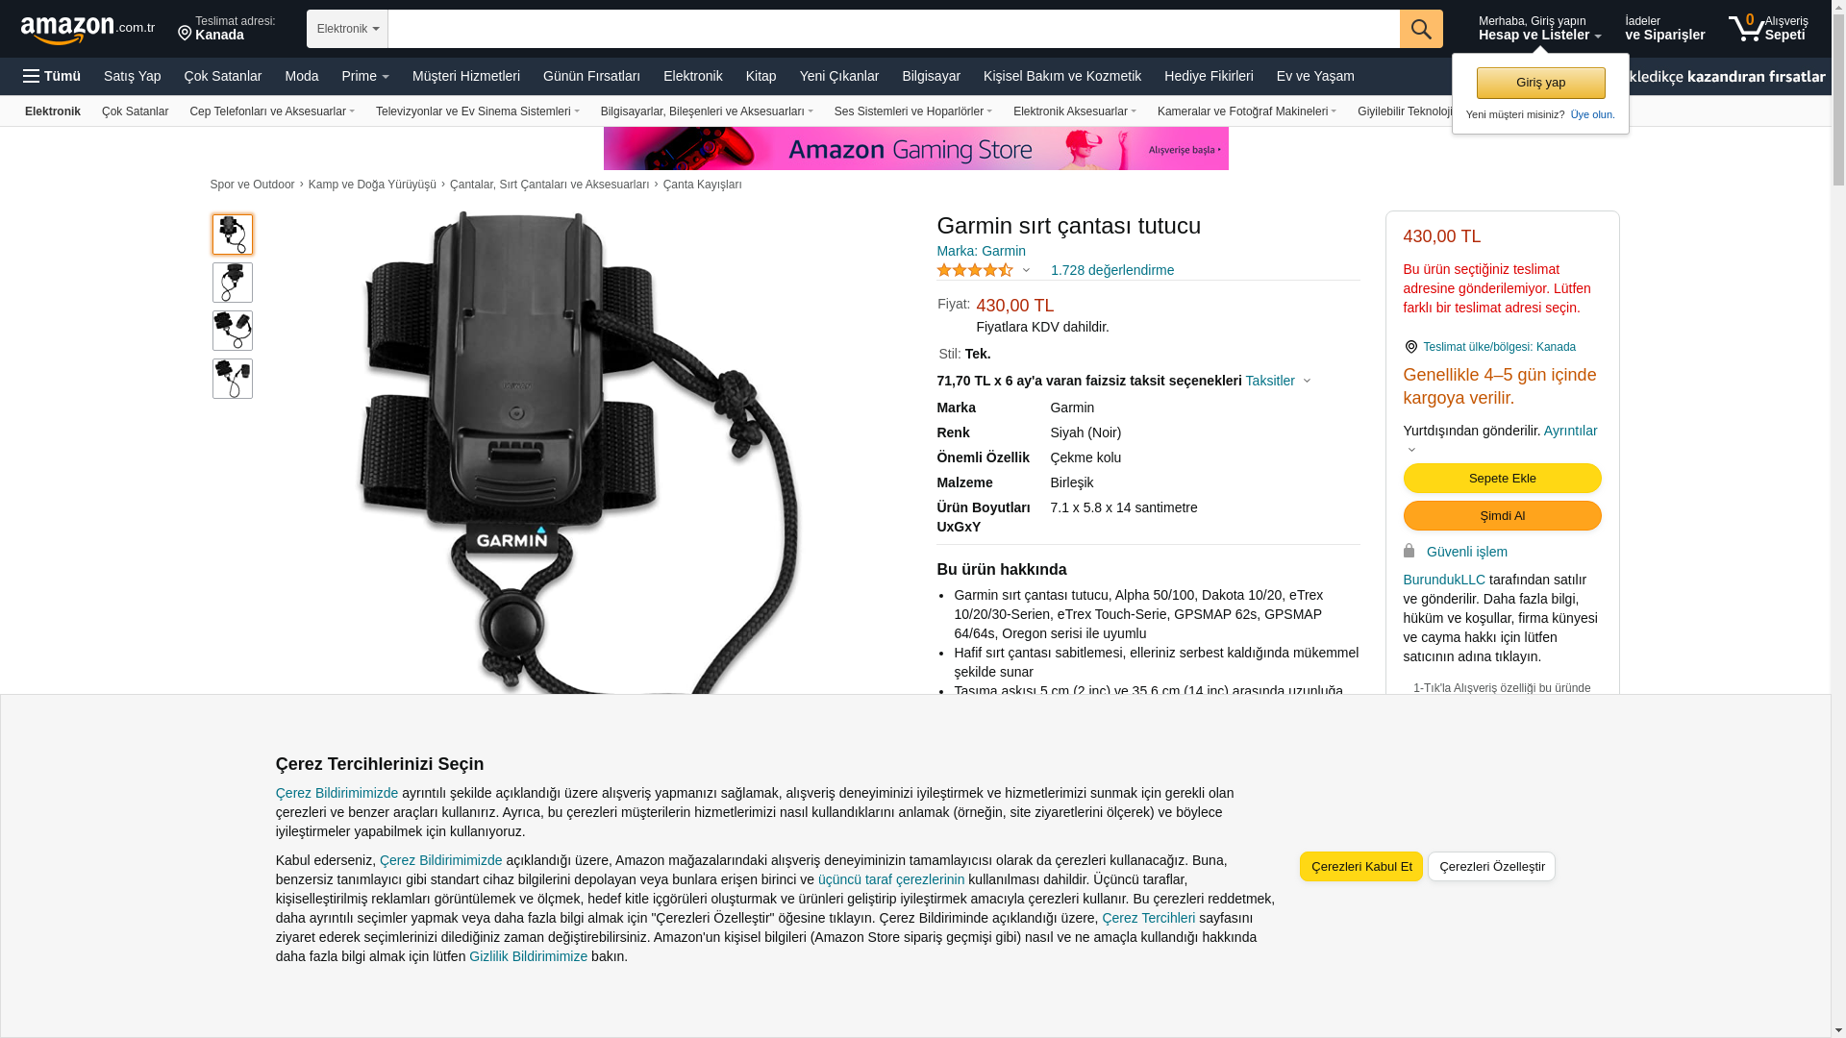Click the Amazon Gaming Store banner
This screenshot has height=1038, width=1846.
click(x=915, y=148)
